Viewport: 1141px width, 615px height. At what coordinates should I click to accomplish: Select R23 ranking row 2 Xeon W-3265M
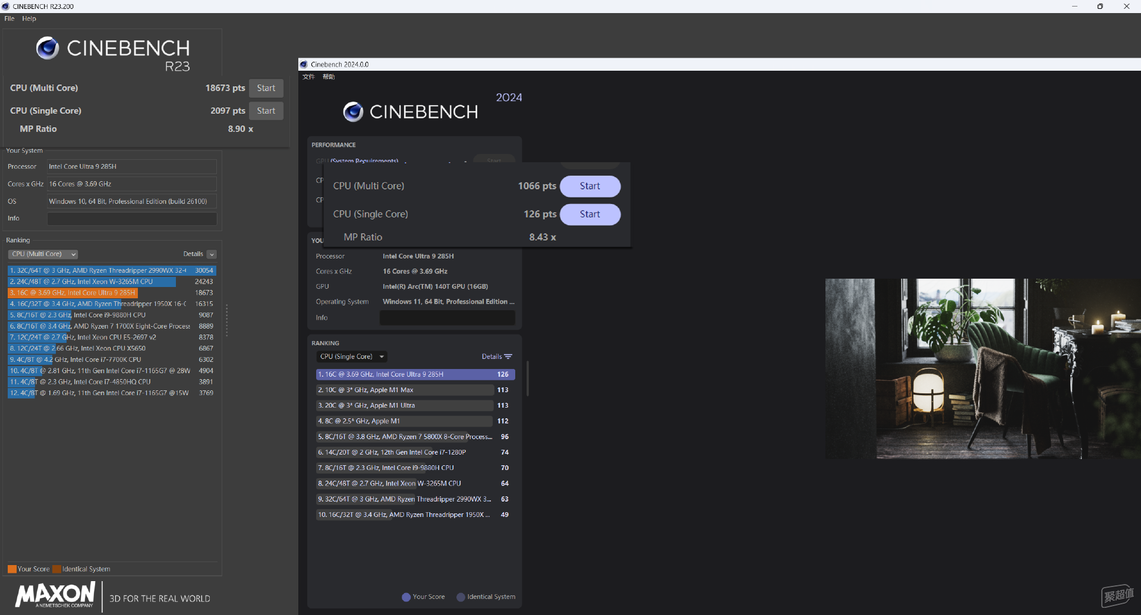pos(112,282)
